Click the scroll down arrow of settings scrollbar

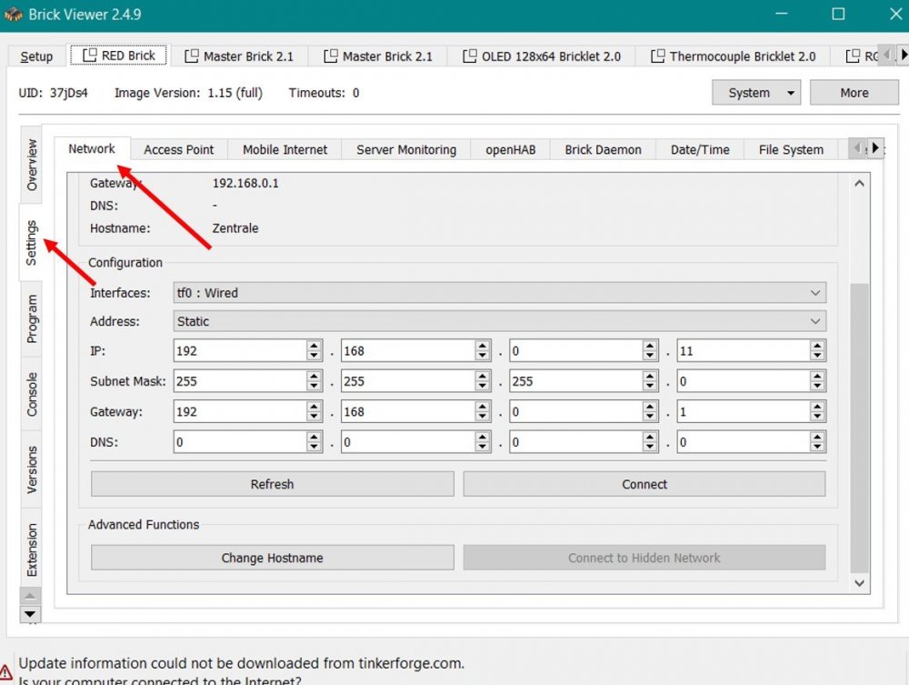tap(859, 583)
